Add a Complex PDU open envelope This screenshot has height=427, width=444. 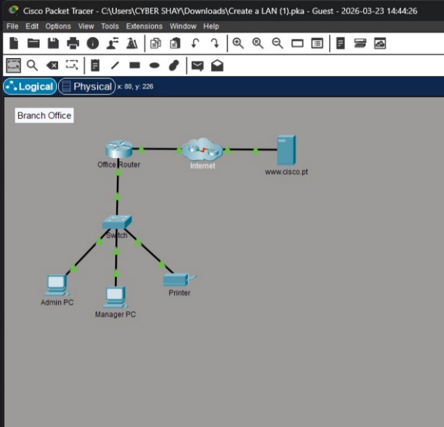217,66
